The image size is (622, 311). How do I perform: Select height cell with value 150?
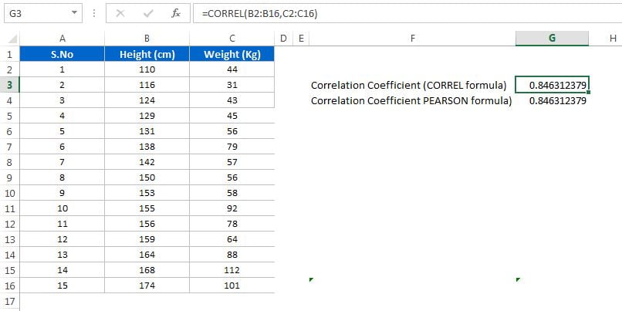tap(147, 177)
